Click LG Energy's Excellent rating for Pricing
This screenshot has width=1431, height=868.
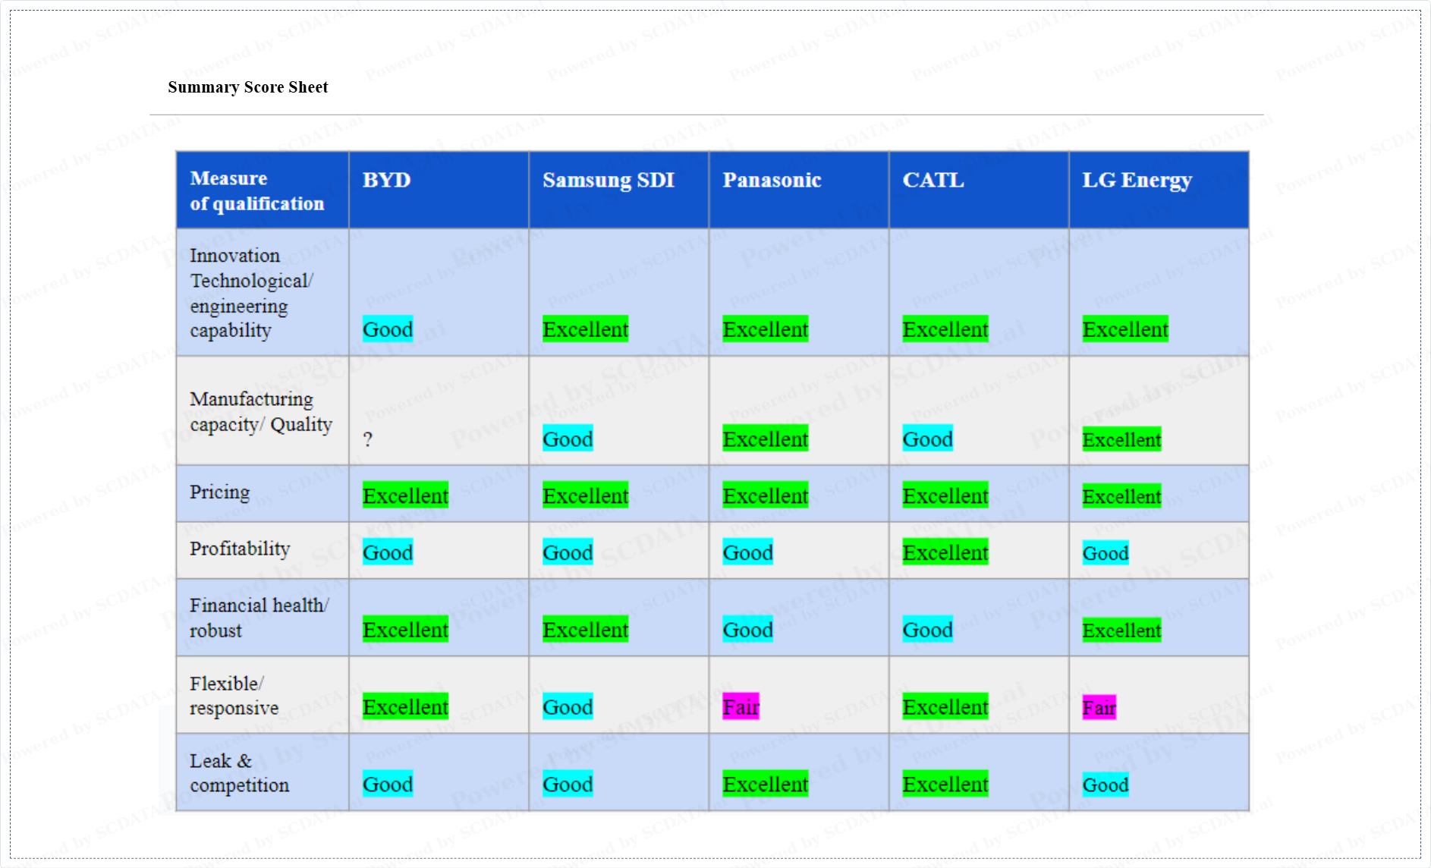click(x=1121, y=496)
